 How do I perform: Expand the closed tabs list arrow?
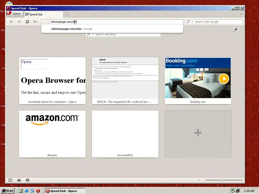(x=241, y=14)
